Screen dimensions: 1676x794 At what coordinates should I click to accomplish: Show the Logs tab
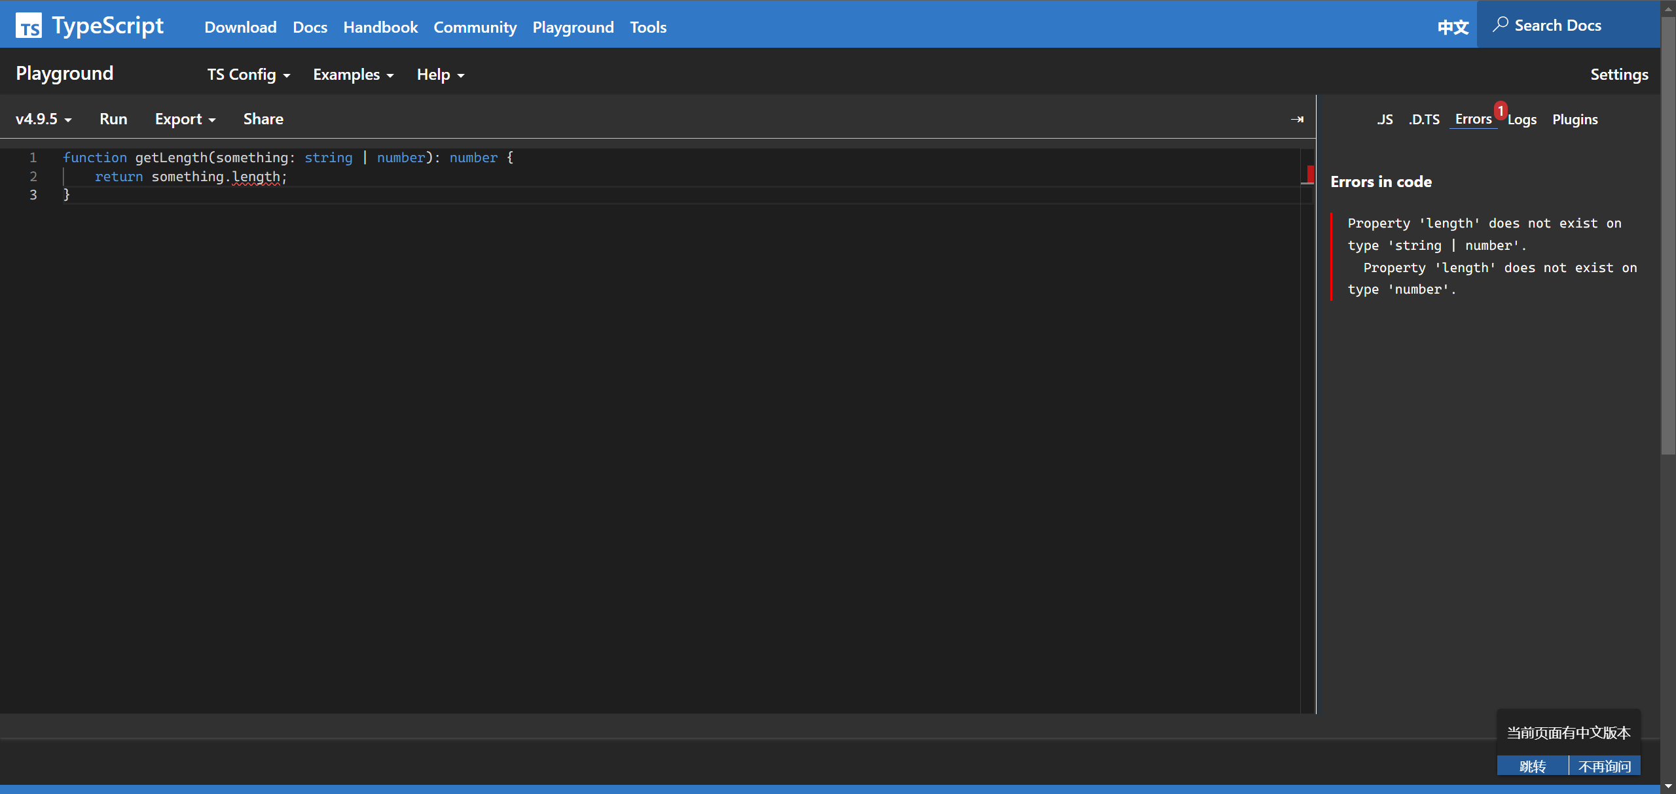click(1522, 120)
